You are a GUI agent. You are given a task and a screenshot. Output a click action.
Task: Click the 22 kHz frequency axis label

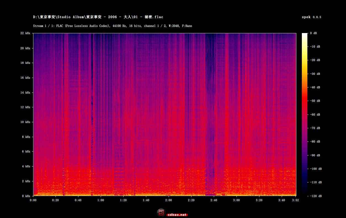25,33
